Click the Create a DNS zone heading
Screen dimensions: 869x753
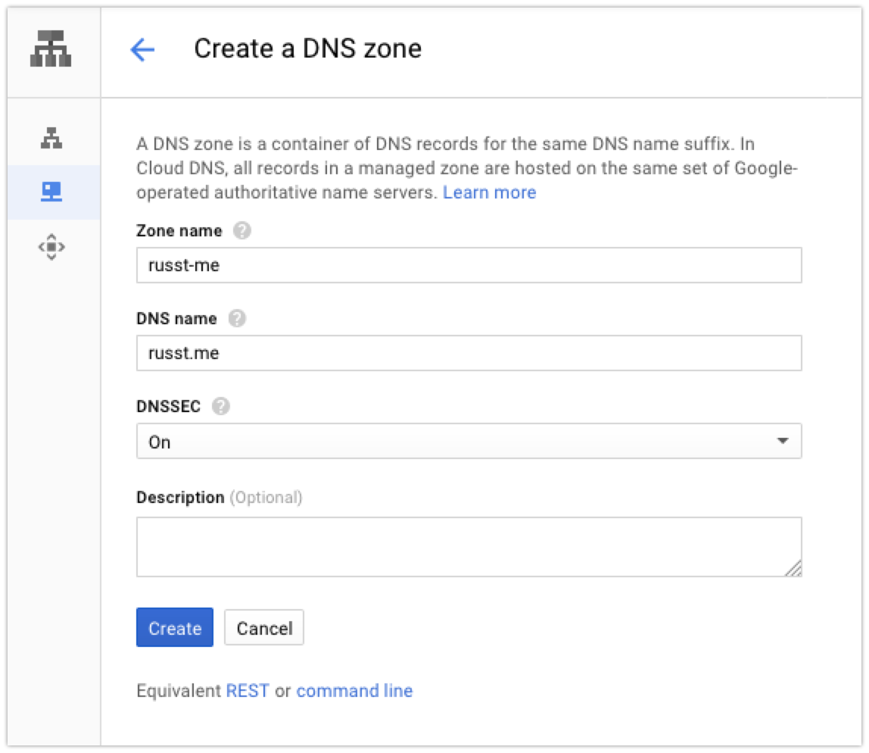[x=307, y=48]
